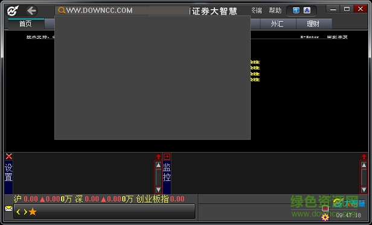The height and width of the screenshot is (225, 372).
Task: Click the 证券大智慧 title text
Action: tap(214, 11)
